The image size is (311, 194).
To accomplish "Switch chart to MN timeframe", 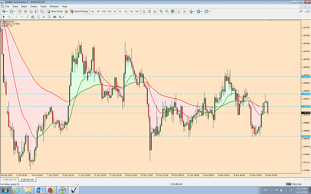I will [x=137, y=11].
